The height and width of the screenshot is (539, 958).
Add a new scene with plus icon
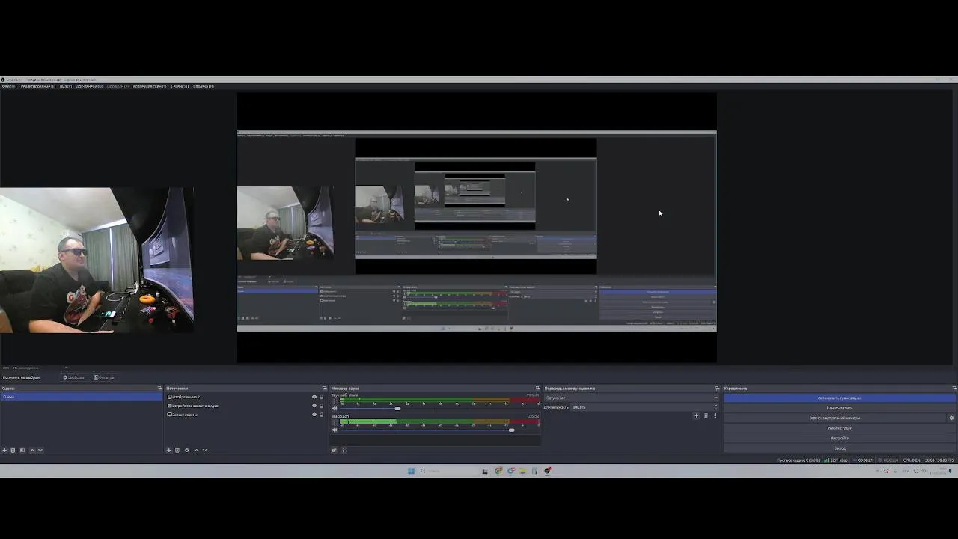(x=4, y=450)
